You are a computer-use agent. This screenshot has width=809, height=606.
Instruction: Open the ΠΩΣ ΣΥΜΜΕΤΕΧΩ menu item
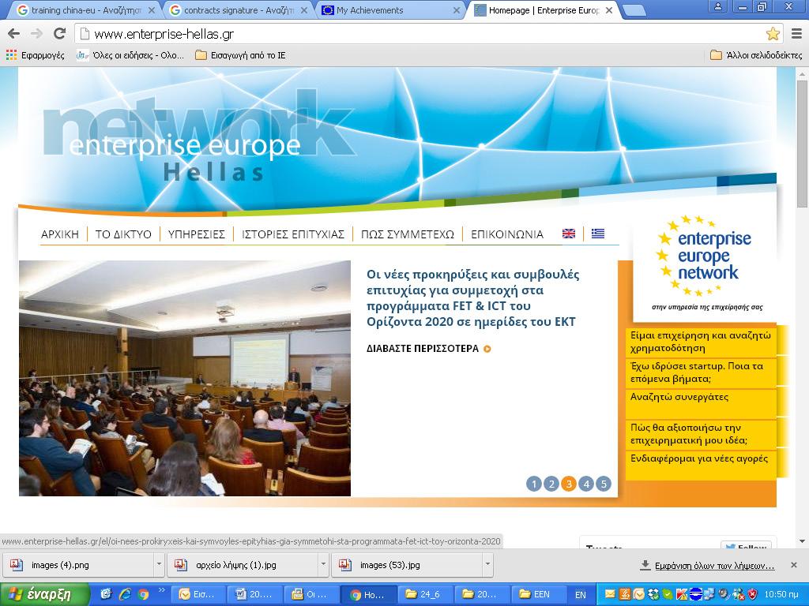(x=408, y=234)
